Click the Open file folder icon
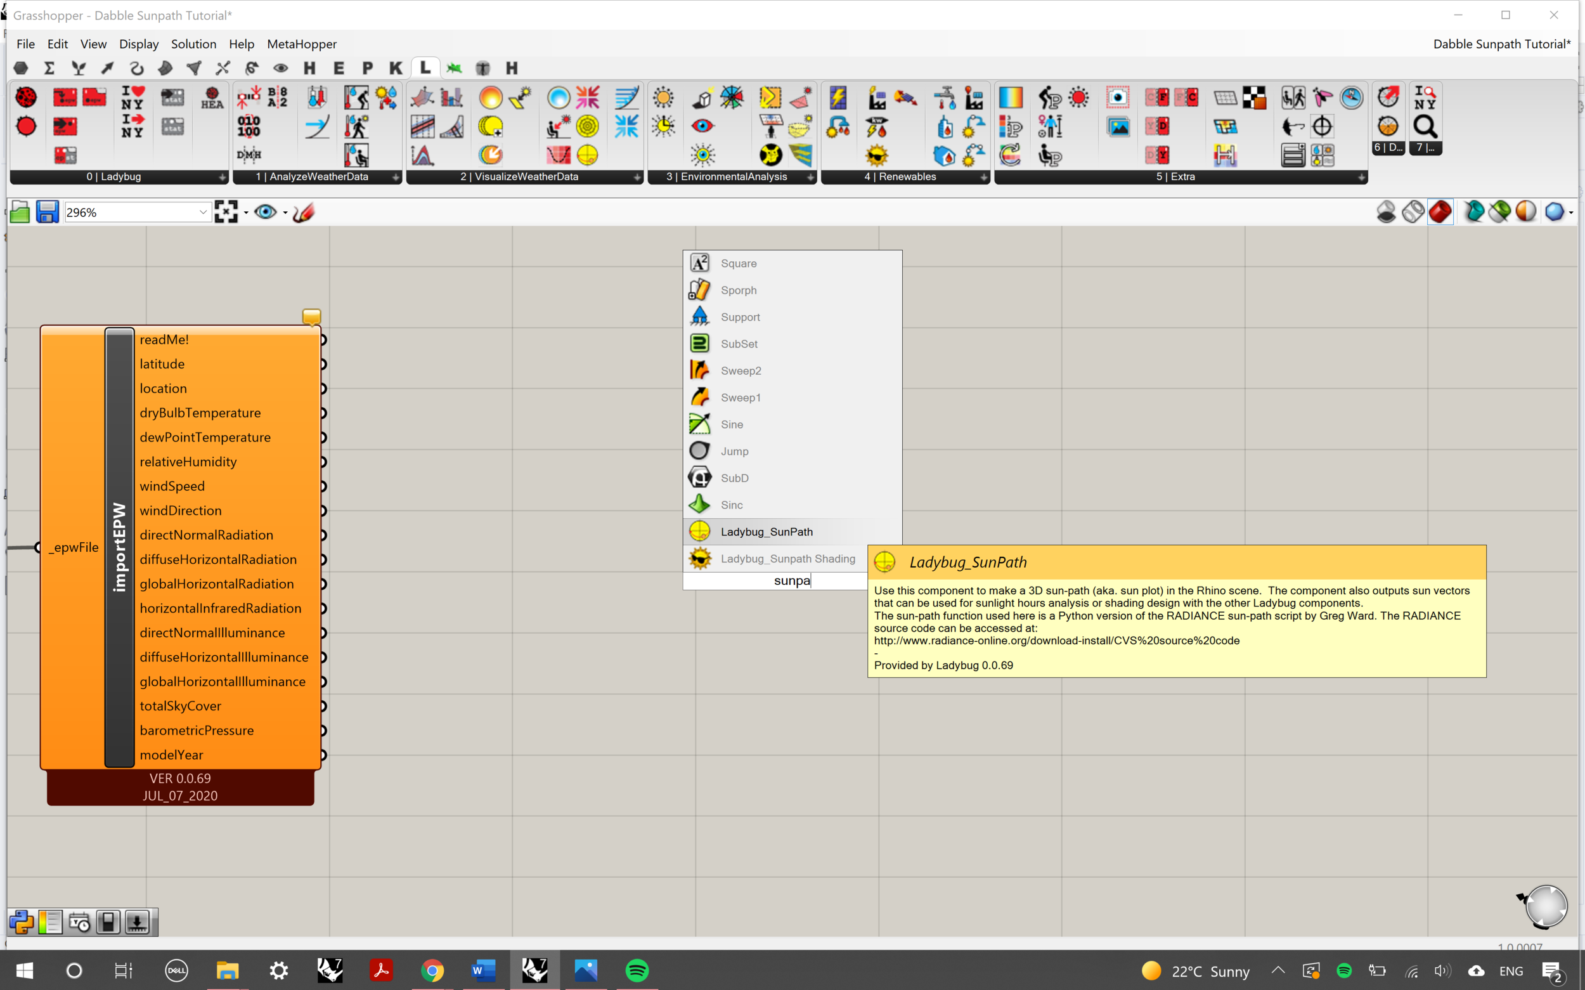Viewport: 1585px width, 990px height. coord(20,212)
